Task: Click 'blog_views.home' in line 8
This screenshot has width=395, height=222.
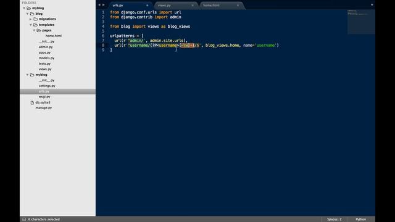Action: (222, 45)
